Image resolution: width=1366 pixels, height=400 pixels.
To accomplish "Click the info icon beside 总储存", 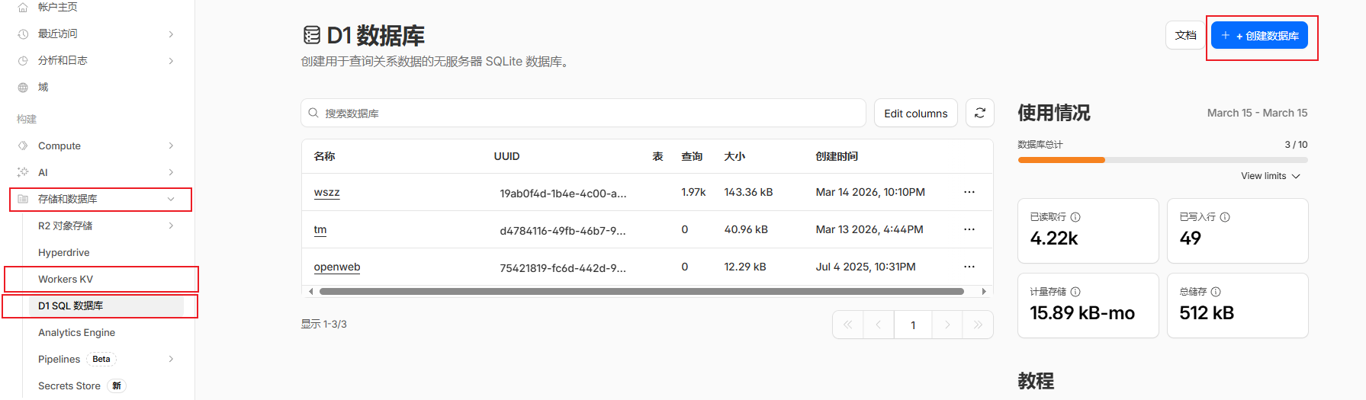I will click(x=1216, y=292).
